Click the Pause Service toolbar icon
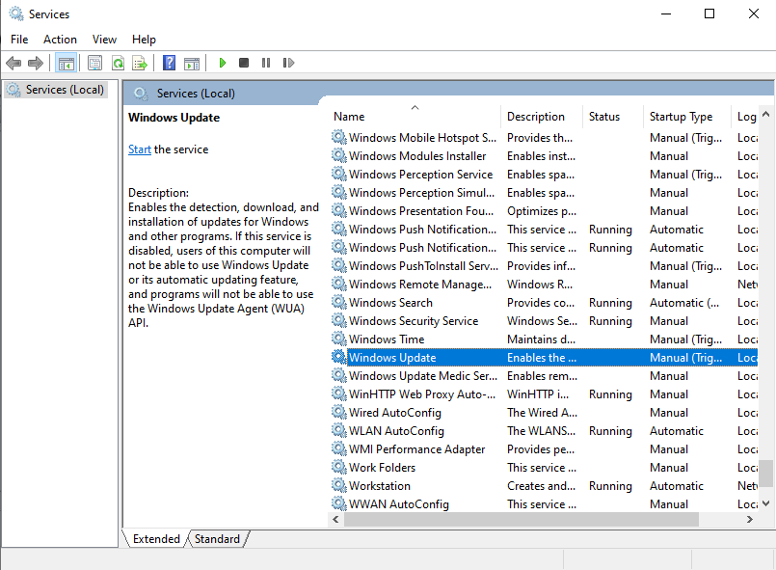 [x=266, y=63]
